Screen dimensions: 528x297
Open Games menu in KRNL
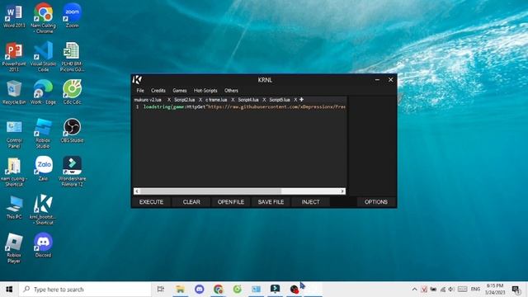click(180, 91)
